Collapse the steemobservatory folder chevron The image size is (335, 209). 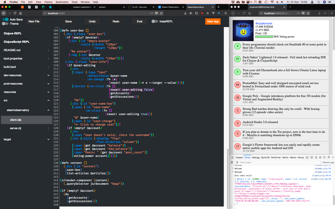coord(48,110)
